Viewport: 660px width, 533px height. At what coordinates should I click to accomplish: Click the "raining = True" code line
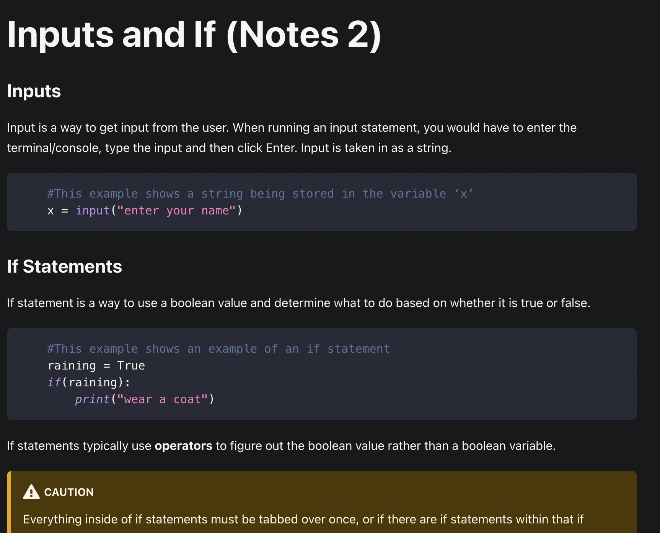pos(96,366)
